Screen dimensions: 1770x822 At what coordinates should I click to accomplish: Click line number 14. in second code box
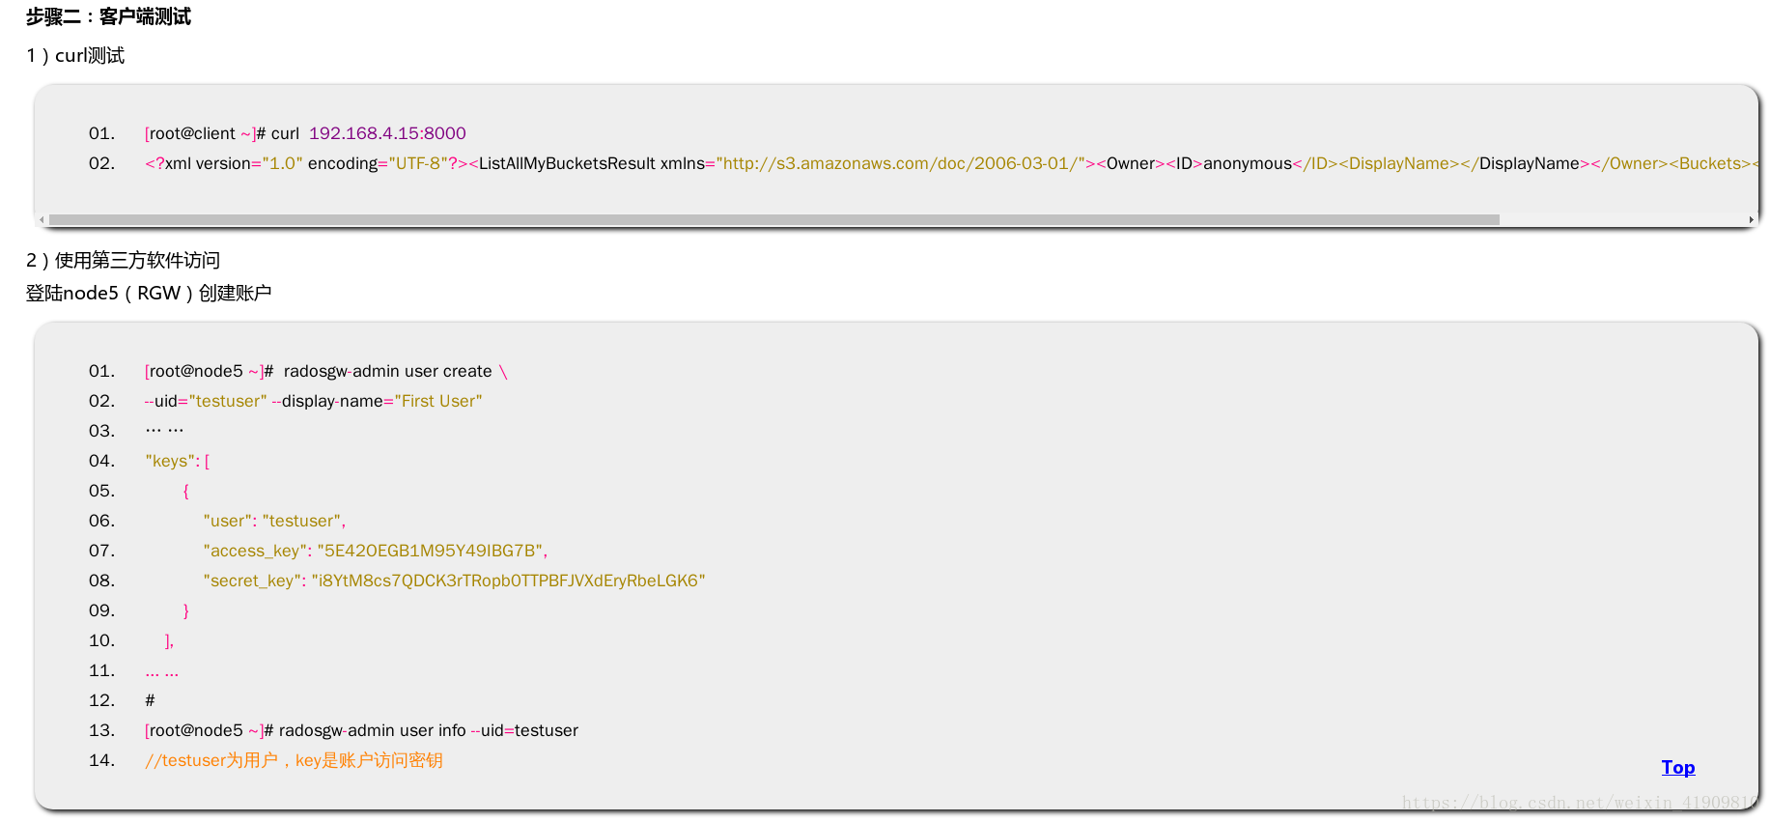(101, 760)
